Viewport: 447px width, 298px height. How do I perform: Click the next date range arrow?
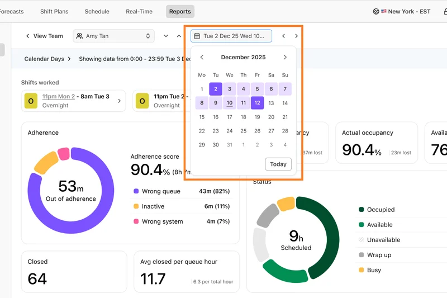(x=296, y=36)
